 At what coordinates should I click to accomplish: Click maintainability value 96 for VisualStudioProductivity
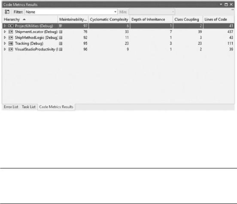click(85, 49)
